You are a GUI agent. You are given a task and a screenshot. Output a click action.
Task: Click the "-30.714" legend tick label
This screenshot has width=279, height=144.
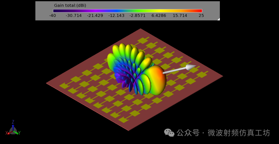point(74,16)
